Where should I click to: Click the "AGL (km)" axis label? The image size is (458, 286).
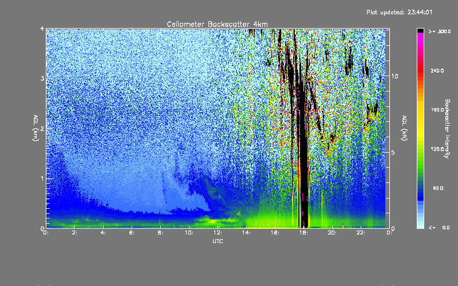pyautogui.click(x=35, y=128)
